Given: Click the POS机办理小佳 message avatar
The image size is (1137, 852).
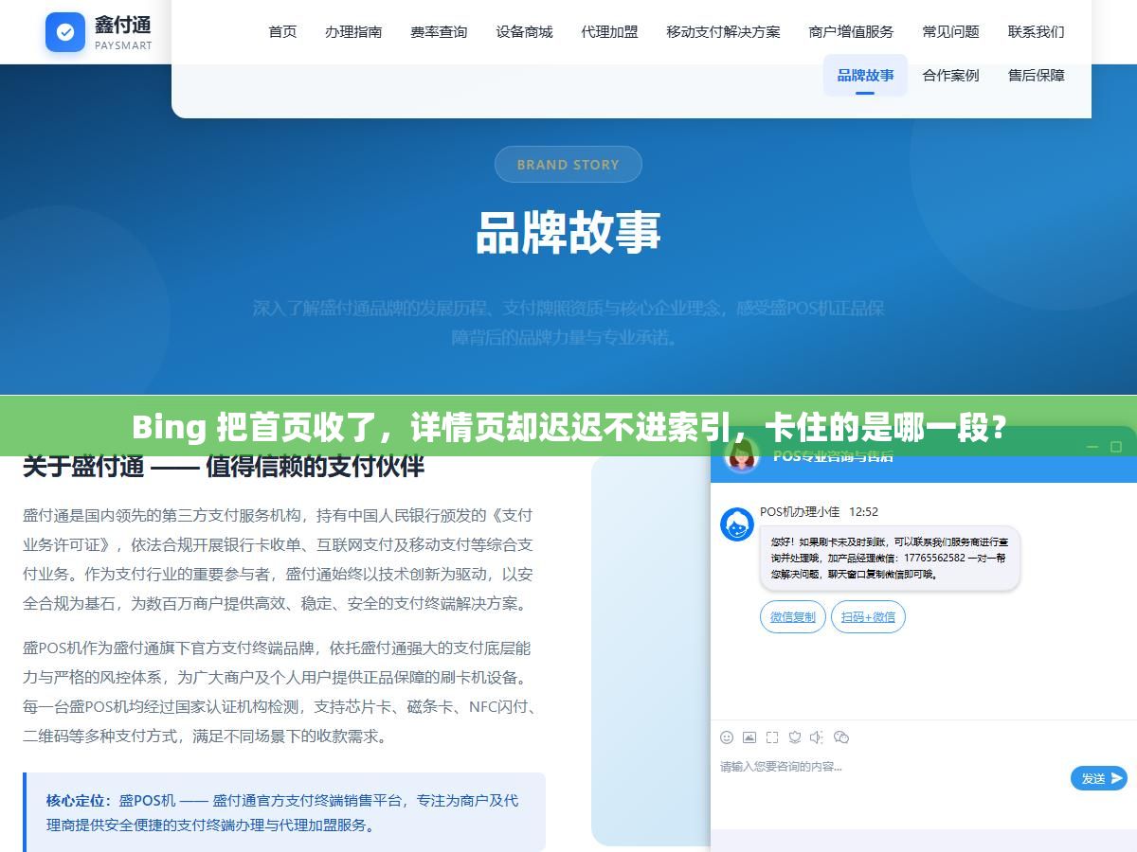Looking at the screenshot, I should (737, 524).
